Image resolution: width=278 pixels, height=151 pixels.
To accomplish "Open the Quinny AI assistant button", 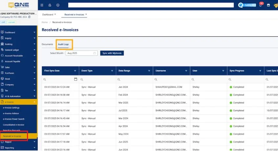I will tap(247, 5).
